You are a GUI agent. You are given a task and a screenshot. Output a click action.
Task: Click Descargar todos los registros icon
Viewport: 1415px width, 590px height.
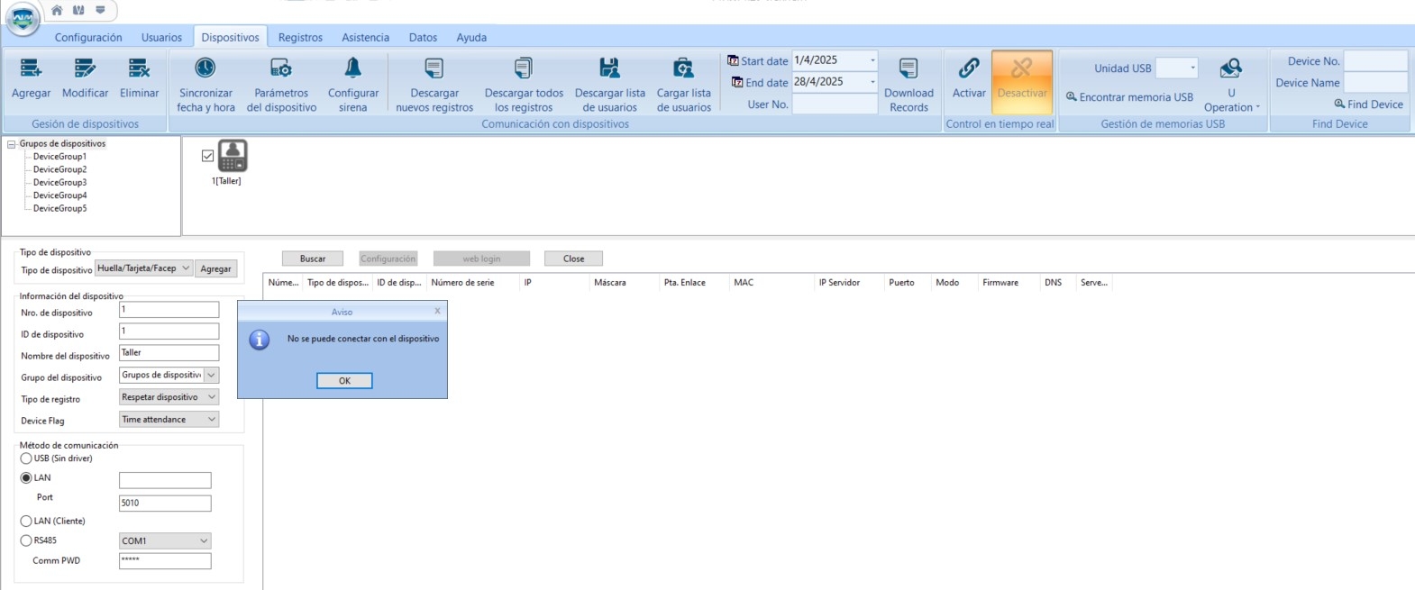[524, 68]
